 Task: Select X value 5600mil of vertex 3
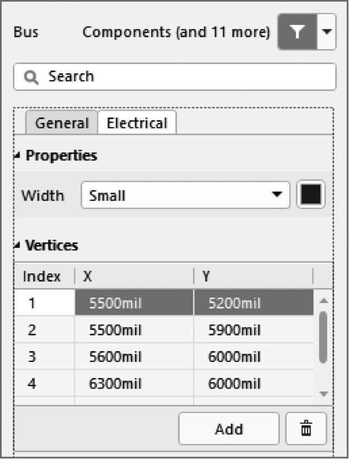133,357
